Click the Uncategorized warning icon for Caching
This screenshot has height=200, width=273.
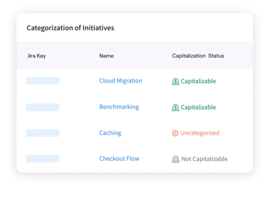coord(175,133)
